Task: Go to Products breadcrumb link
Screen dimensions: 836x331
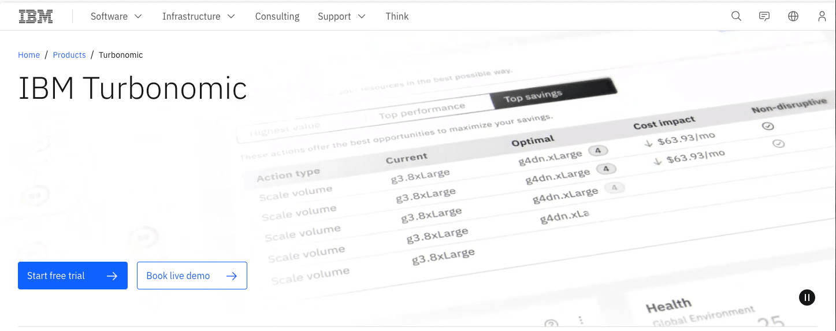Action: 69,55
